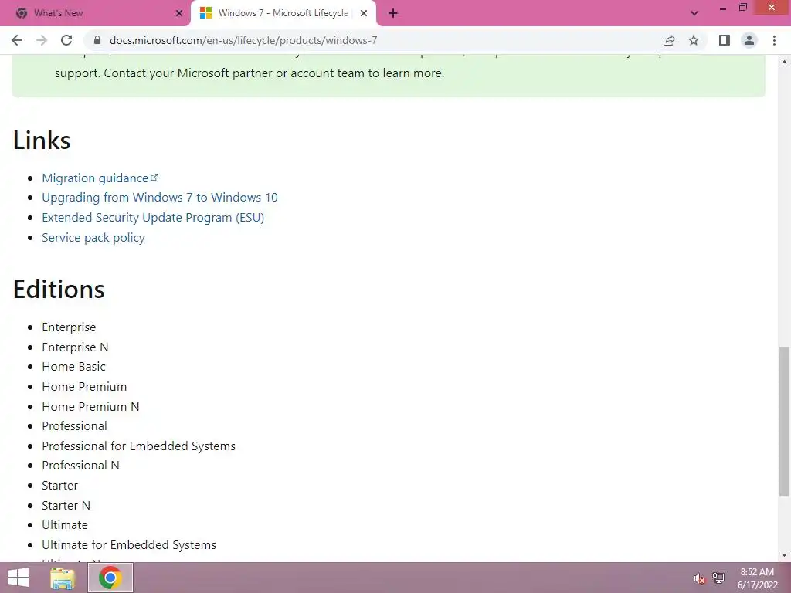Image resolution: width=791 pixels, height=593 pixels.
Task: Click the vertical scrollbar thumb
Action: pyautogui.click(x=784, y=422)
